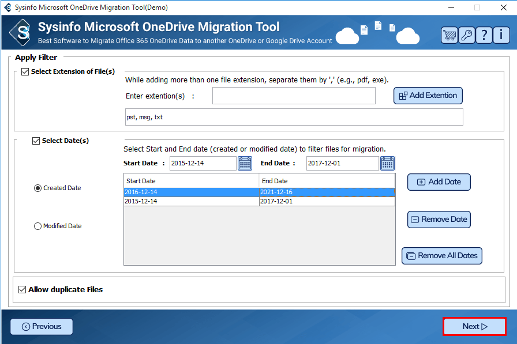The height and width of the screenshot is (344, 517).
Task: Click in the Enter extention(s) text field
Action: (294, 96)
